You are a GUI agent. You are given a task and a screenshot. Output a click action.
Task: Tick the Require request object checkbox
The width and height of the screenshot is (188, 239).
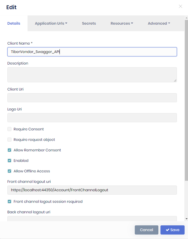pos(9,140)
